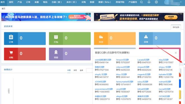Close the 客服QQ群 popup
This screenshot has height=104, width=185.
[176, 53]
